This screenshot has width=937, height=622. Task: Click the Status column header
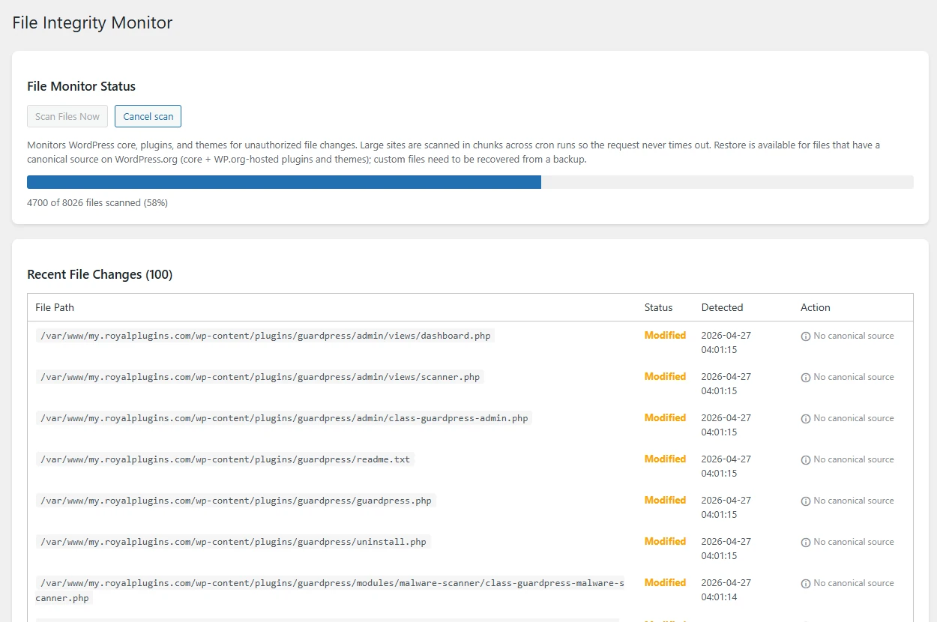click(658, 307)
